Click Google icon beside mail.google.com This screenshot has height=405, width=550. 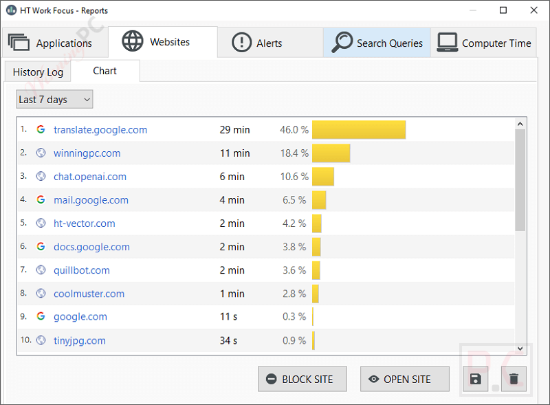(41, 199)
